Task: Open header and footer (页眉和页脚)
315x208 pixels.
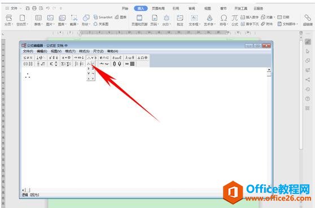Action: tap(139, 20)
